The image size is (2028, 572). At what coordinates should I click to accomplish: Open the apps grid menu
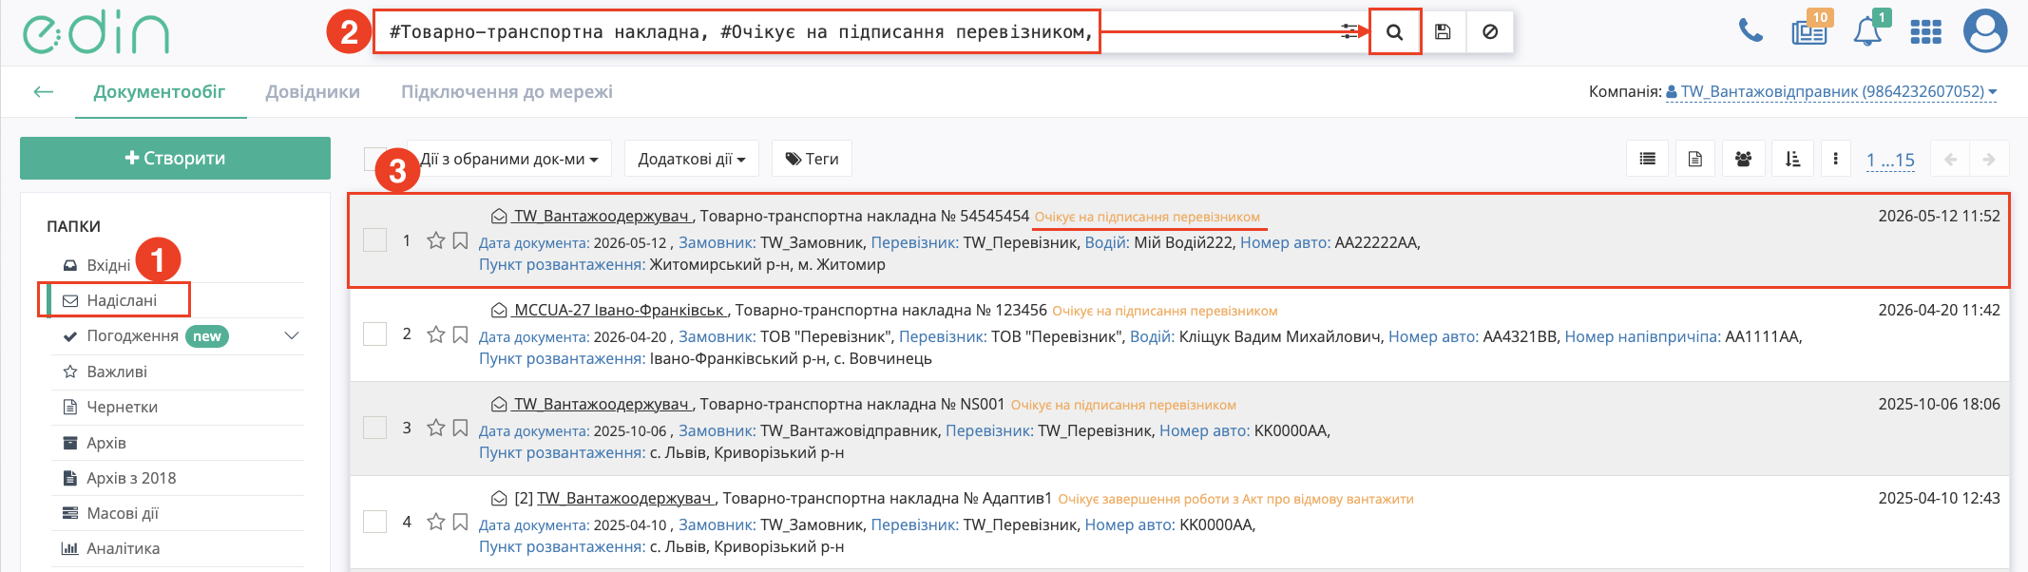point(1926,32)
